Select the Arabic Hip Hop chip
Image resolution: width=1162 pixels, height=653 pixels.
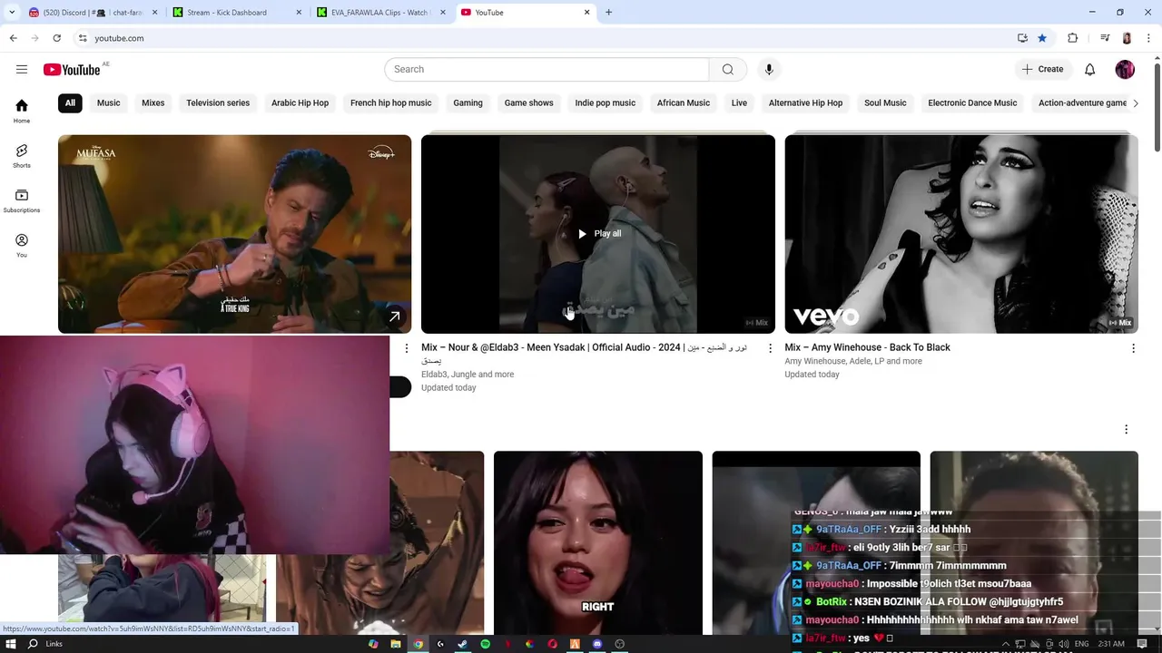[x=300, y=102]
